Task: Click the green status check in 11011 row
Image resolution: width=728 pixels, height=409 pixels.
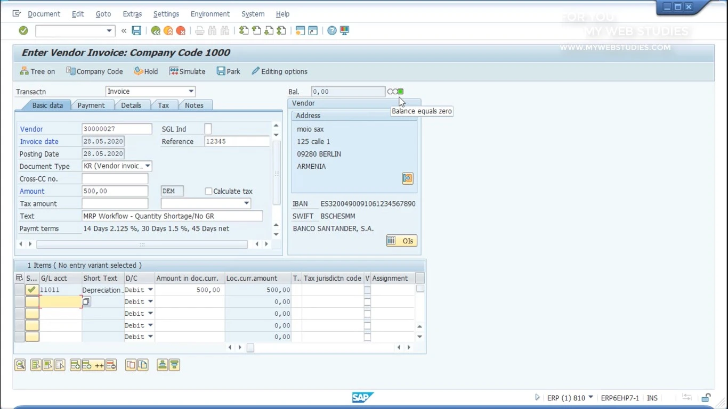Action: [31, 290]
